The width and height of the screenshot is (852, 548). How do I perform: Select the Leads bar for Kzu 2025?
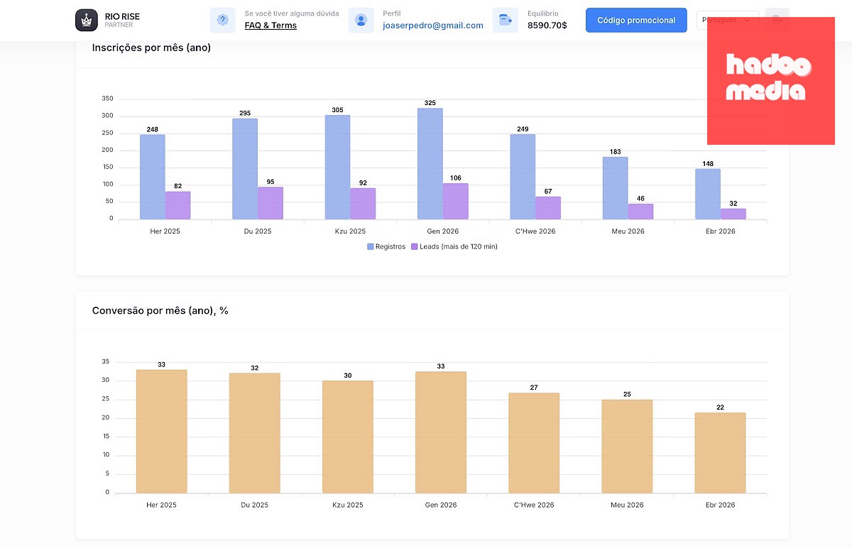[363, 204]
